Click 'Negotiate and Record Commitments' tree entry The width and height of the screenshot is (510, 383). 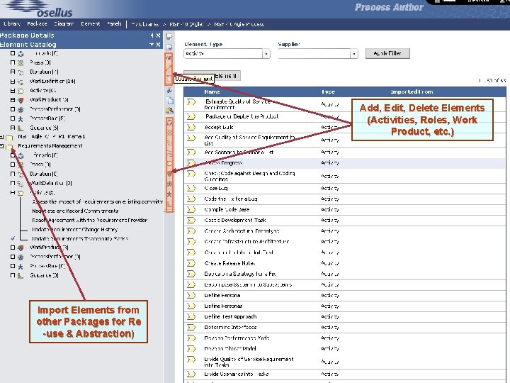point(75,211)
